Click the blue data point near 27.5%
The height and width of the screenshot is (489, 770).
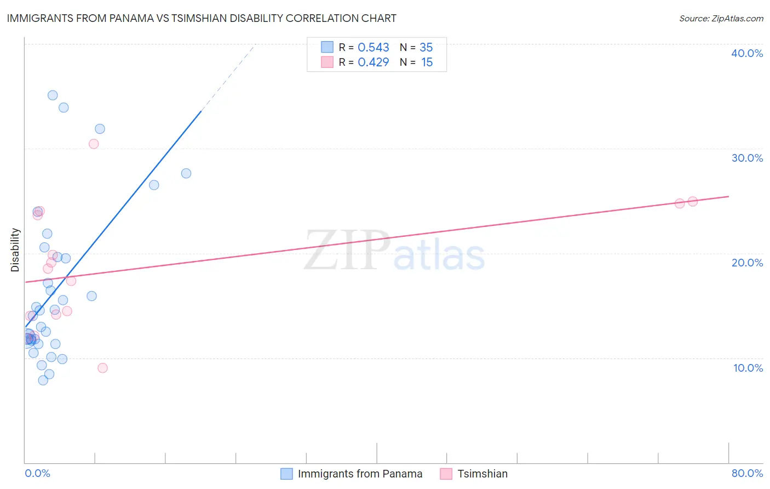(x=186, y=173)
